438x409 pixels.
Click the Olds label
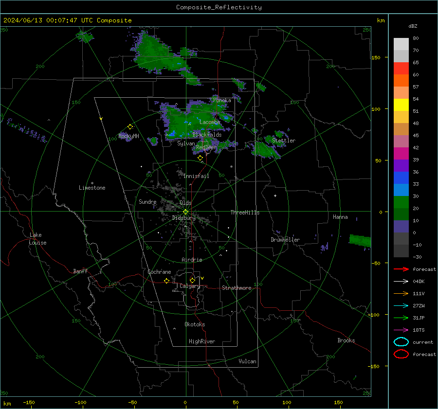click(x=185, y=203)
